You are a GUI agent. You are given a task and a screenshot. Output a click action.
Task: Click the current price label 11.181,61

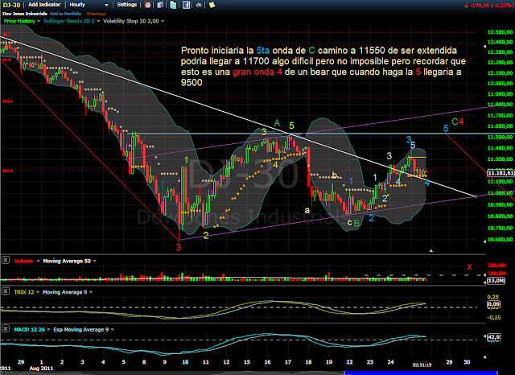pos(501,173)
